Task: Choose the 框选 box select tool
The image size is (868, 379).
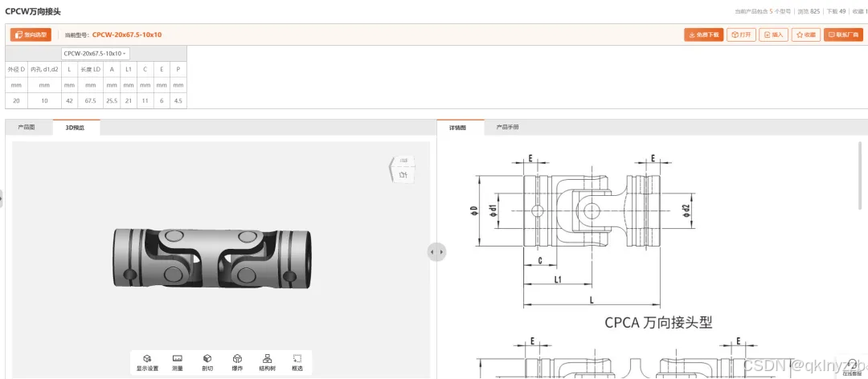Action: [x=297, y=363]
